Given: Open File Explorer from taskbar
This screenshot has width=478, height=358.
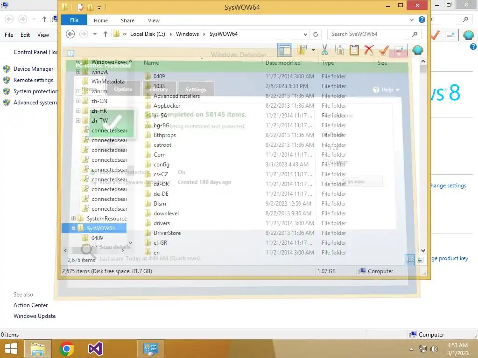Looking at the screenshot, I should pos(38,349).
